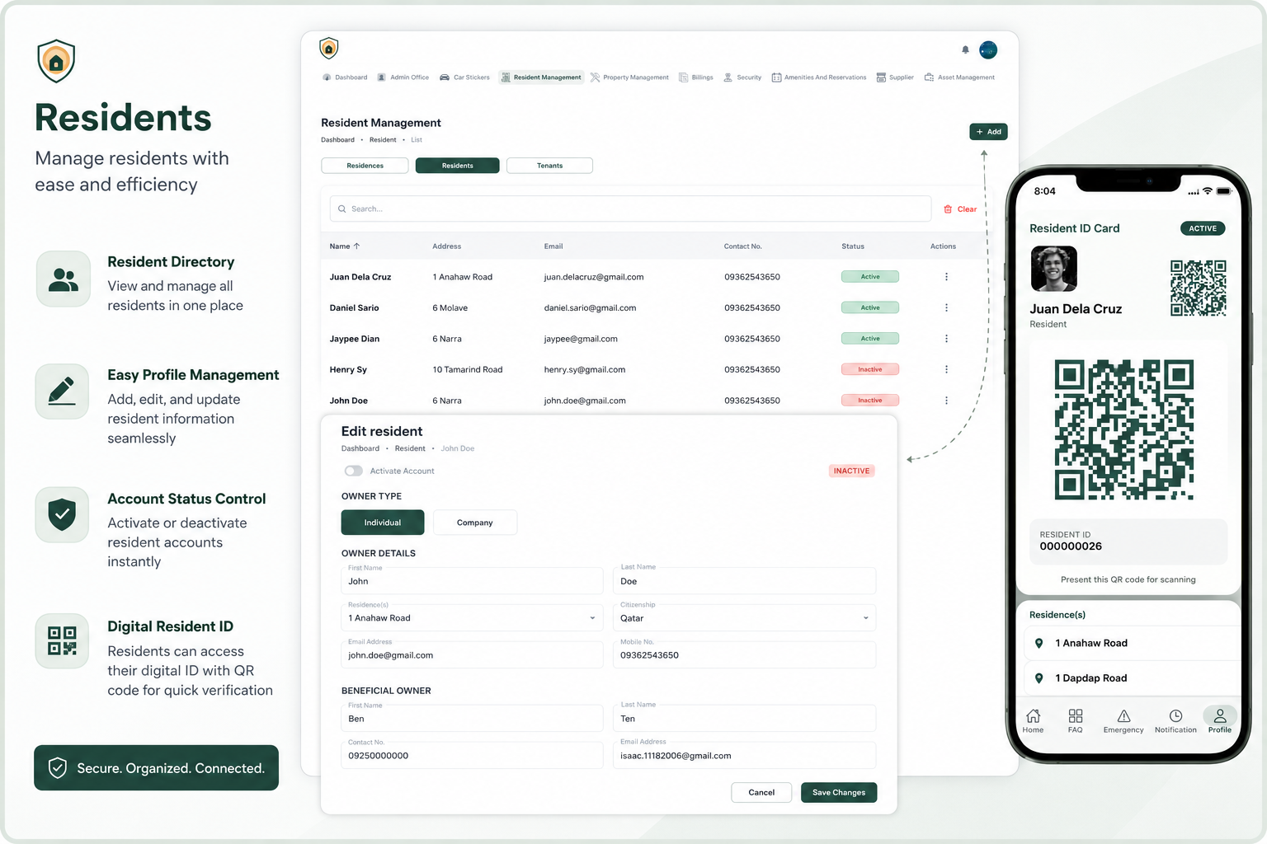Navigate to Billings
Screen dimensions: 1267x844
[696, 77]
